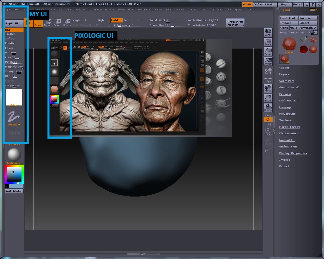Click the L.Sym local symmetry icon

point(268,79)
